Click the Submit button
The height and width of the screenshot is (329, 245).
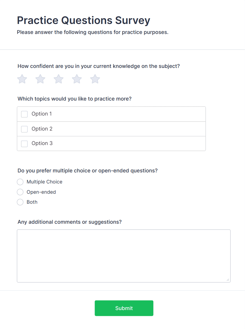tap(124, 308)
